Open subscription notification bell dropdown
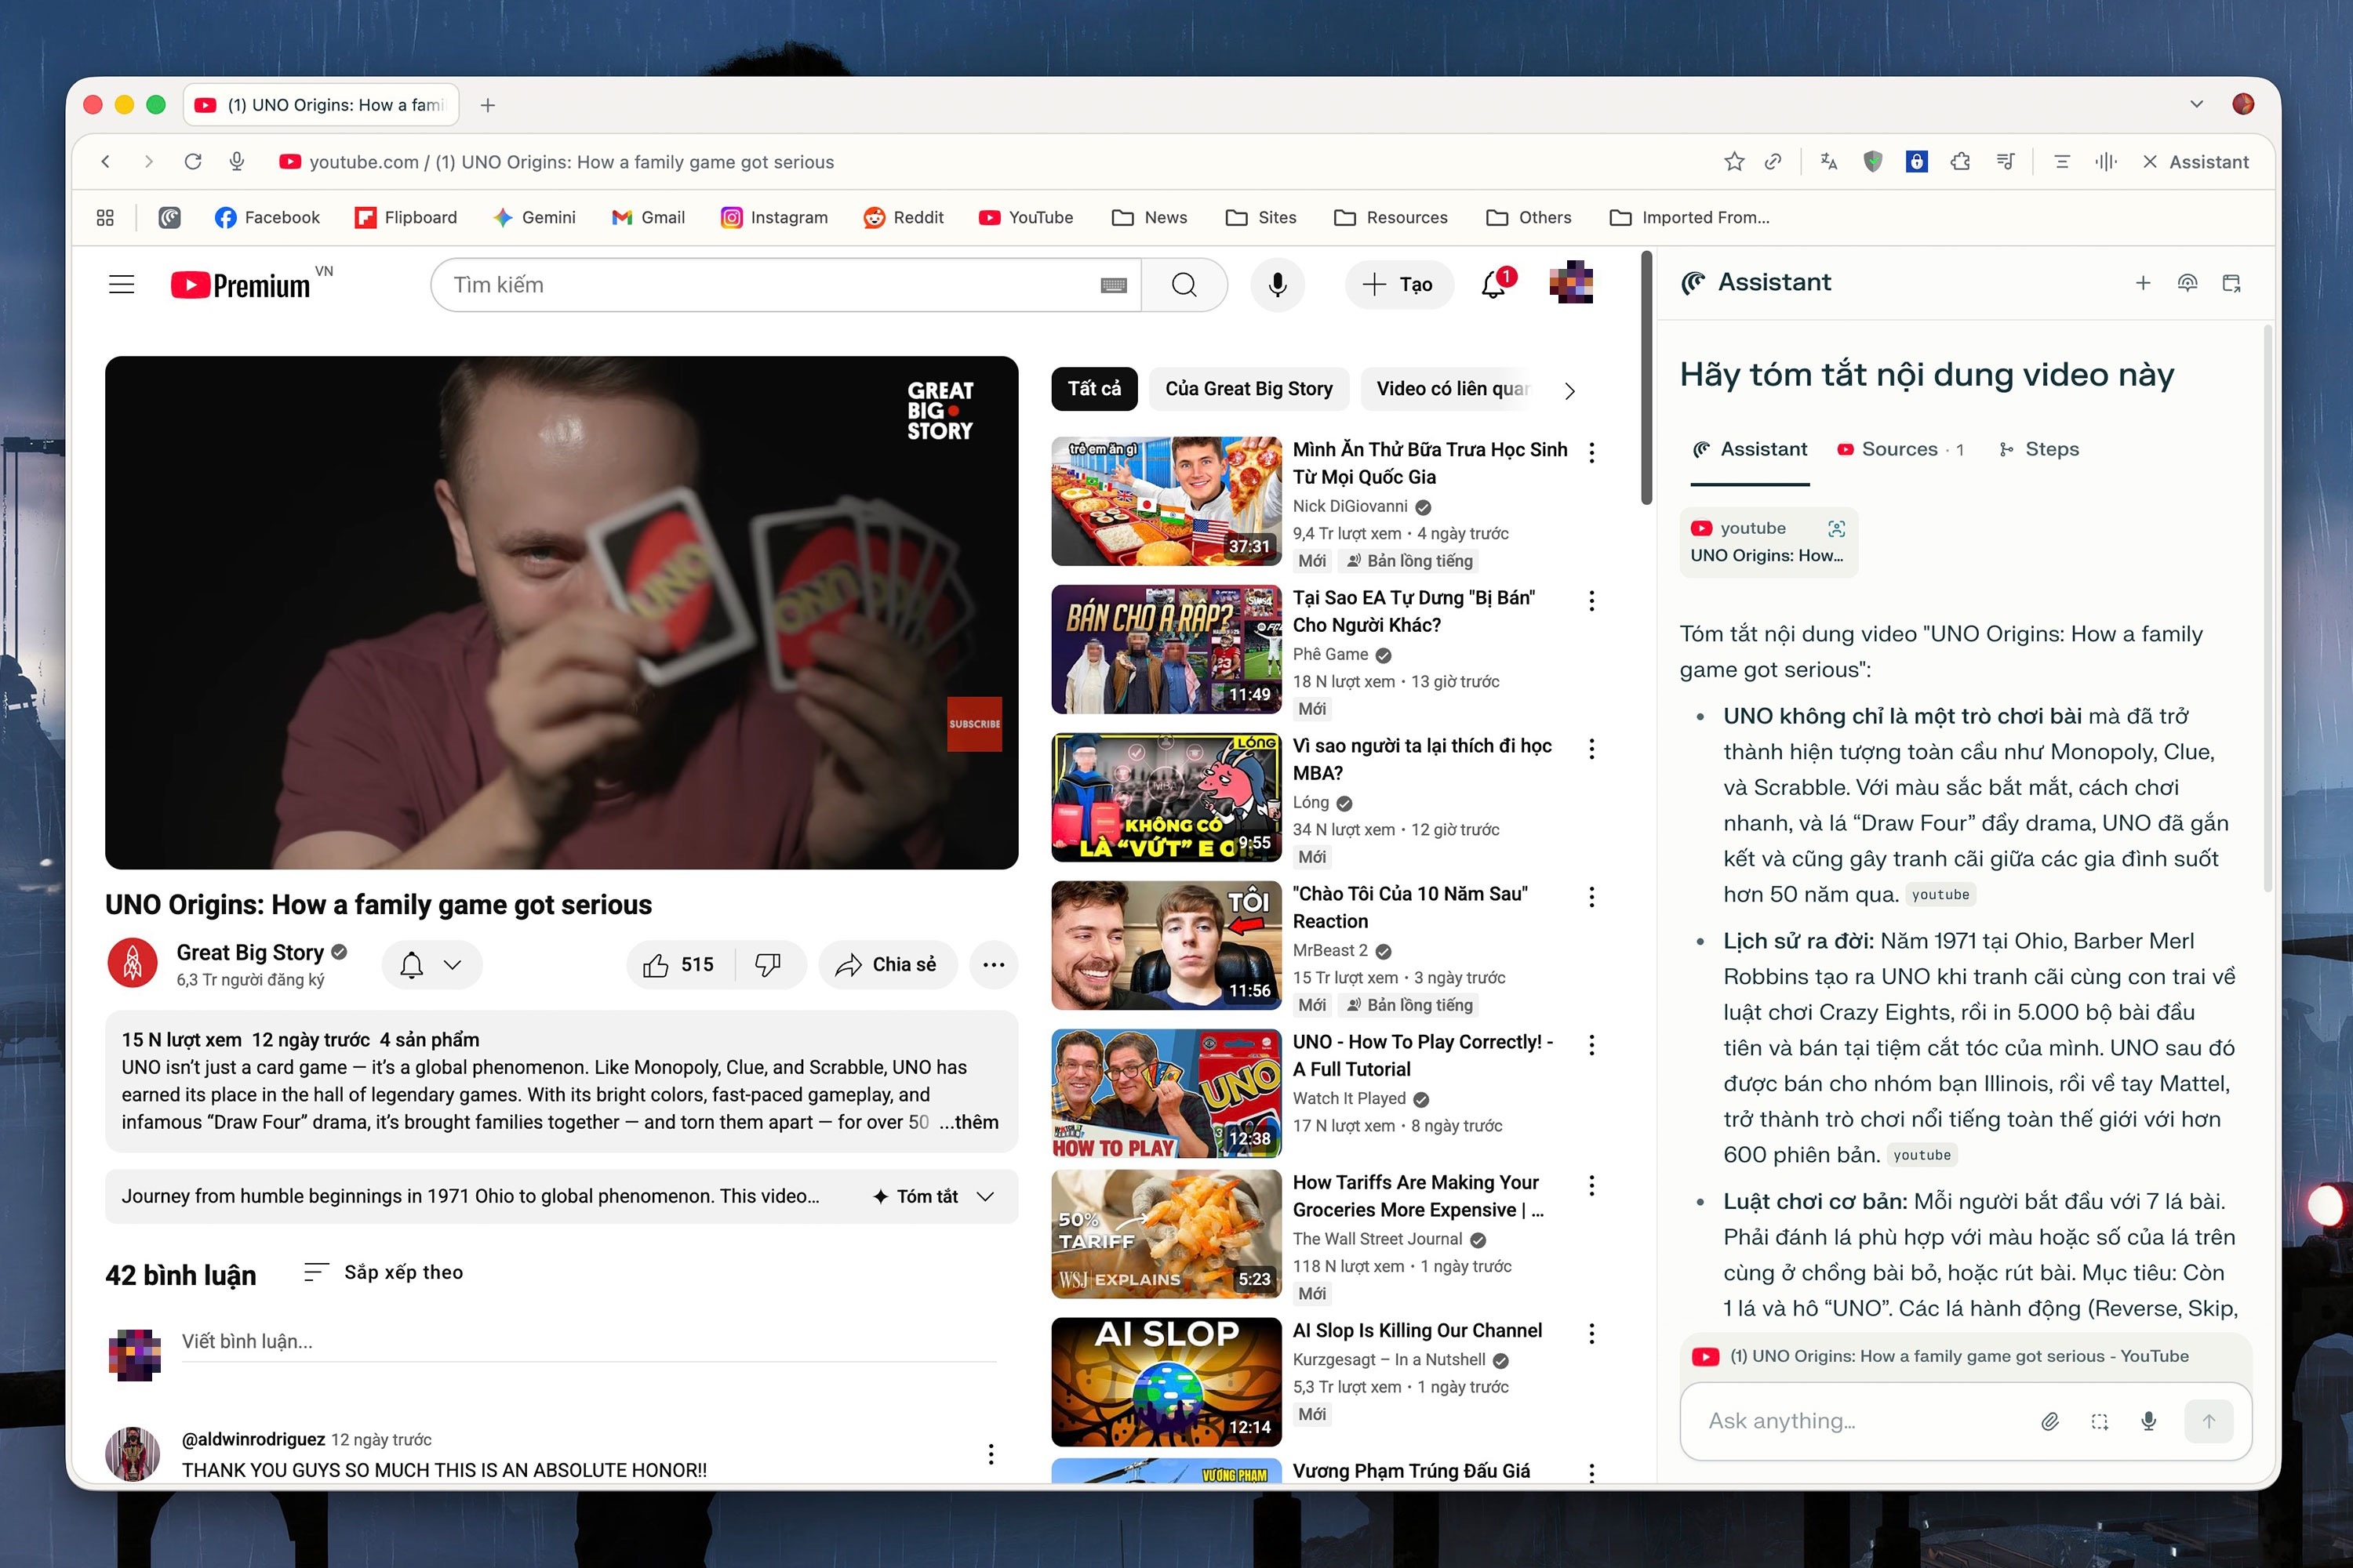The width and height of the screenshot is (2353, 1568). pyautogui.click(x=431, y=964)
